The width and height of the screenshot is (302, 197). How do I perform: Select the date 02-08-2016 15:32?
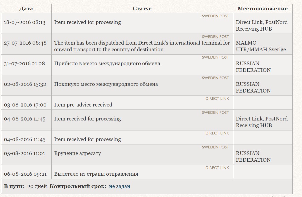coord(25,84)
